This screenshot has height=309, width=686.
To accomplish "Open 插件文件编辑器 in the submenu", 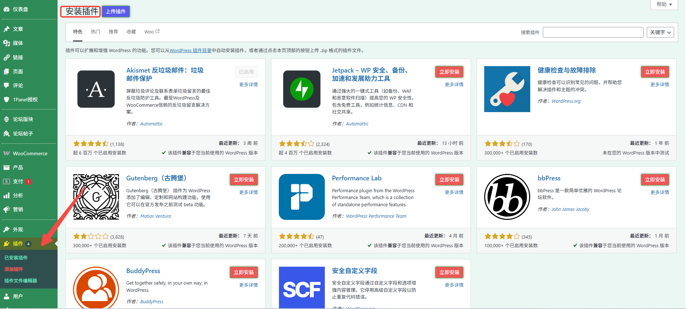I will coord(21,281).
